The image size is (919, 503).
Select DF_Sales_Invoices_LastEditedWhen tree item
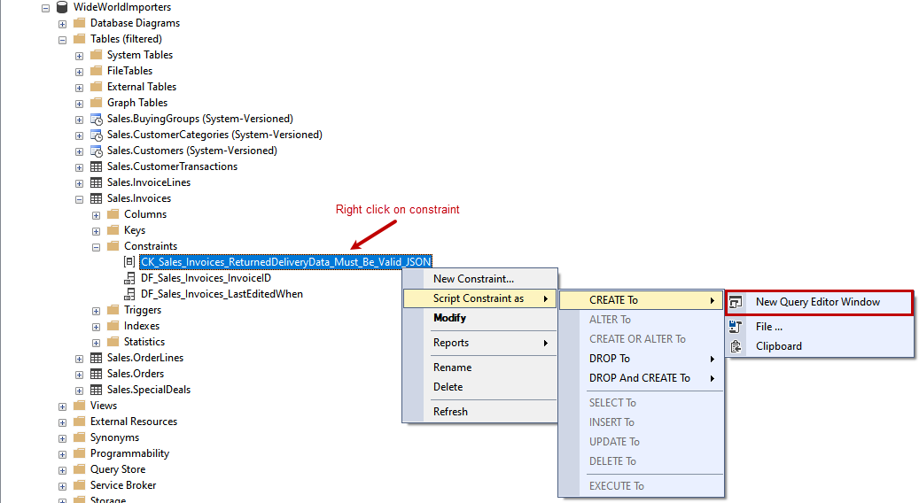(x=222, y=294)
